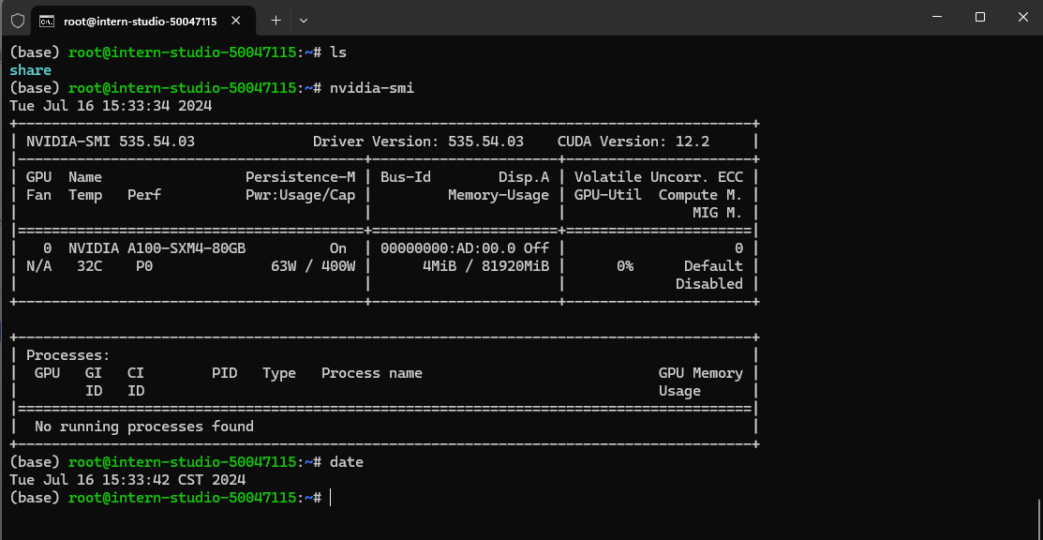Click the 'Volatile Uncorr. ECC' header

pos(659,177)
